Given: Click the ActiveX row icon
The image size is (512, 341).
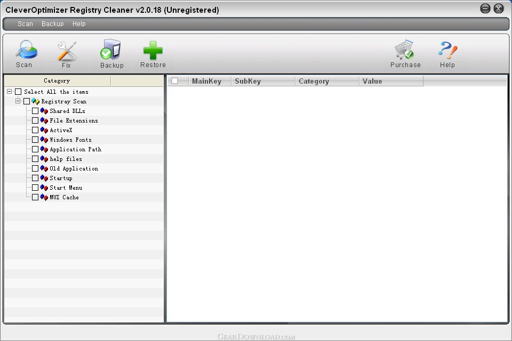Looking at the screenshot, I should click(x=44, y=130).
